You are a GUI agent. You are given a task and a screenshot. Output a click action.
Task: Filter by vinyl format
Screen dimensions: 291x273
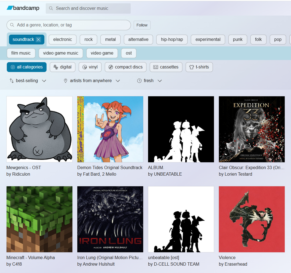click(90, 67)
